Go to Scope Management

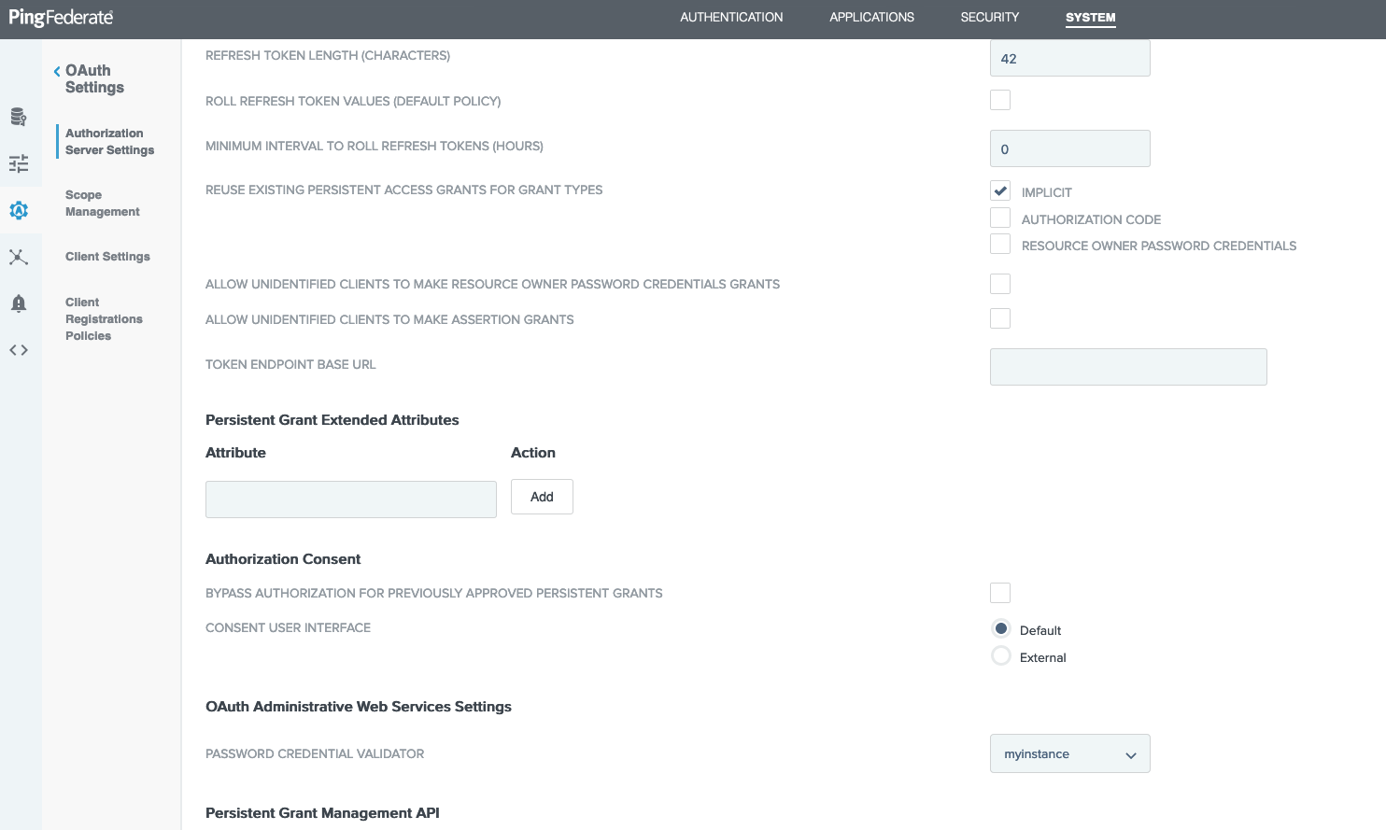[102, 204]
